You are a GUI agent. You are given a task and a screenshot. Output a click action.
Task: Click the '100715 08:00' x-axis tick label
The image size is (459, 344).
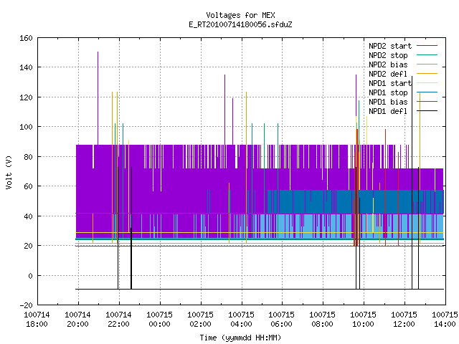coord(322,320)
